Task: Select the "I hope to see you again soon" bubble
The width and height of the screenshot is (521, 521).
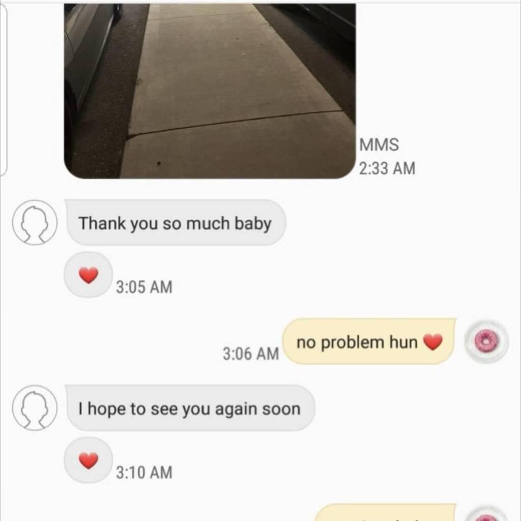Action: click(190, 409)
